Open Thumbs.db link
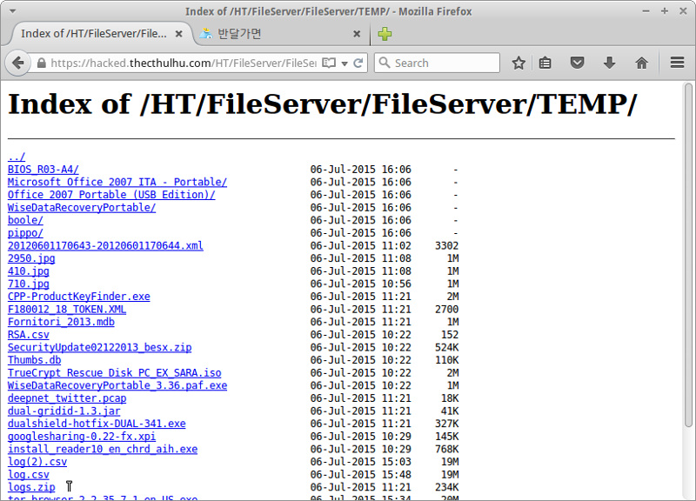This screenshot has width=696, height=501. (x=34, y=360)
